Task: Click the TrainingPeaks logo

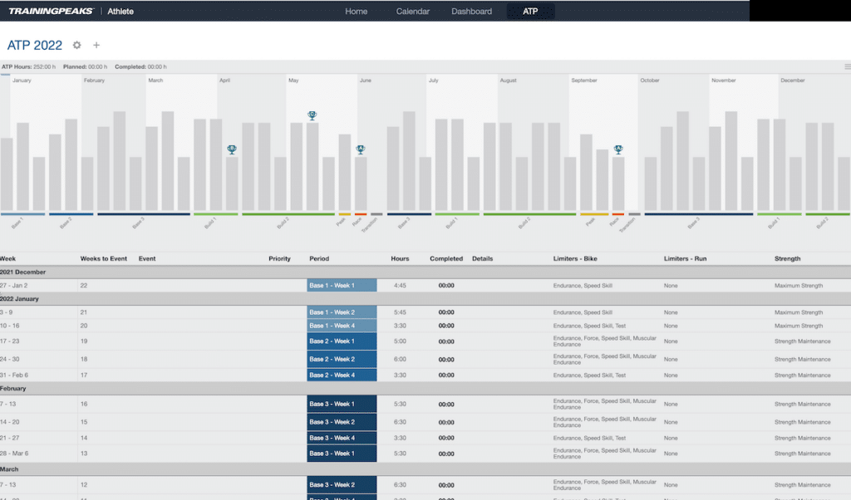Action: [x=51, y=12]
